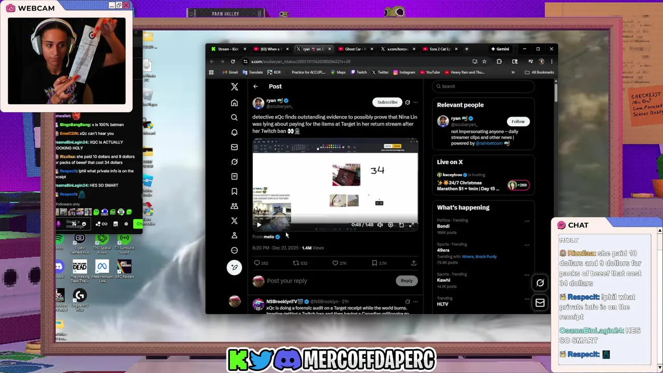This screenshot has width=663, height=373.
Task: Open kaceytron's live Christmas Marathon broadcast
Action: click(483, 182)
